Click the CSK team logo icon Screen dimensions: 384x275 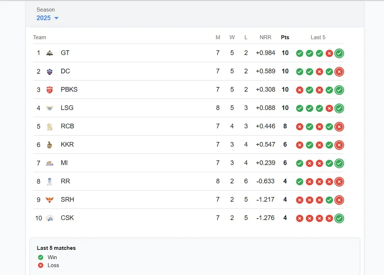click(x=50, y=218)
